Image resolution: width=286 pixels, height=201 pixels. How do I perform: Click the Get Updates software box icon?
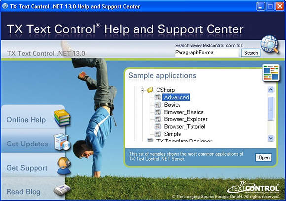[62, 142]
